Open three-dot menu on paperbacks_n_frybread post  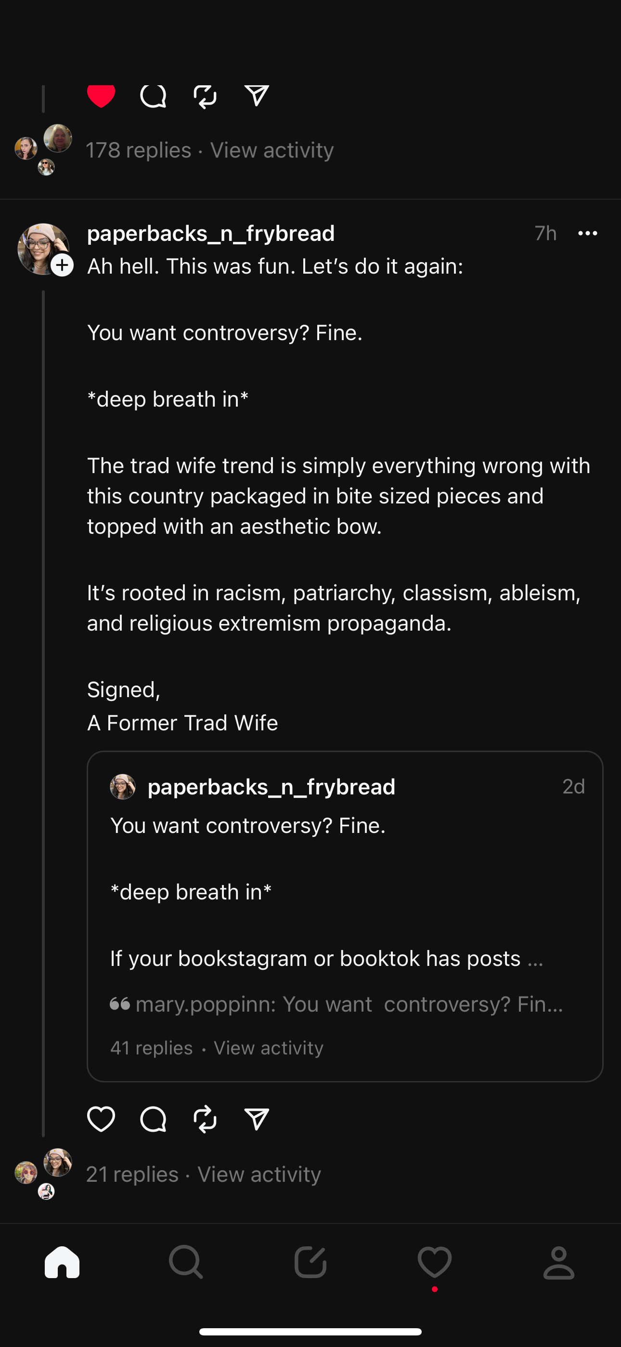[588, 233]
